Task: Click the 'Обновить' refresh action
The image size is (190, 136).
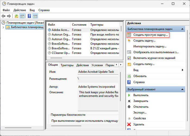Action: [x=140, y=76]
